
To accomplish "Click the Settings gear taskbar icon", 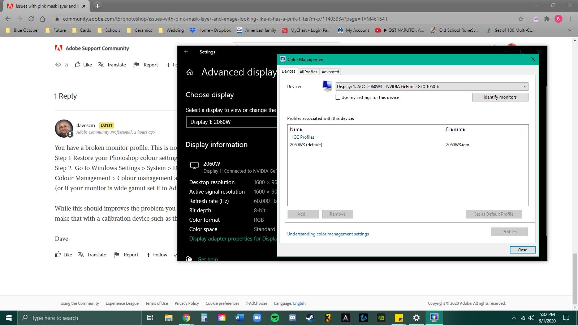I will tap(417, 318).
